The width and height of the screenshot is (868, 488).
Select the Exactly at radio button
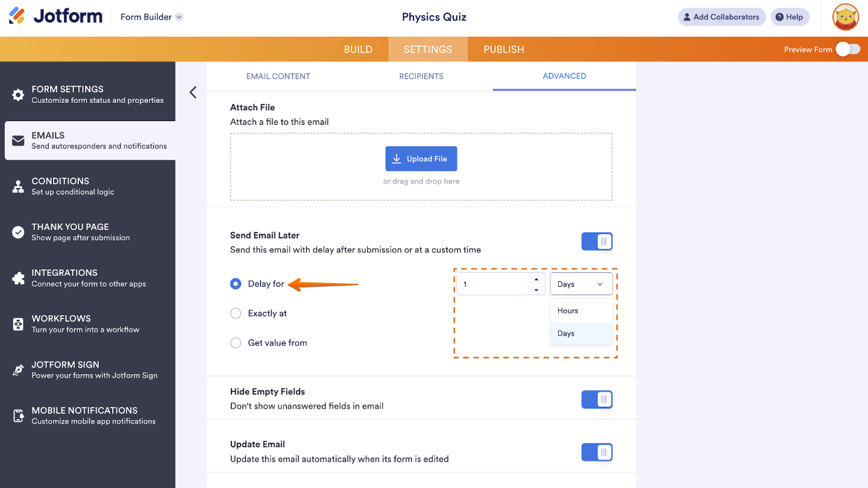tap(236, 313)
